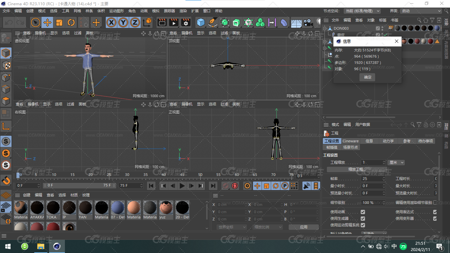Jump to end of animation
Image resolution: width=450 pixels, height=253 pixels.
point(213,186)
